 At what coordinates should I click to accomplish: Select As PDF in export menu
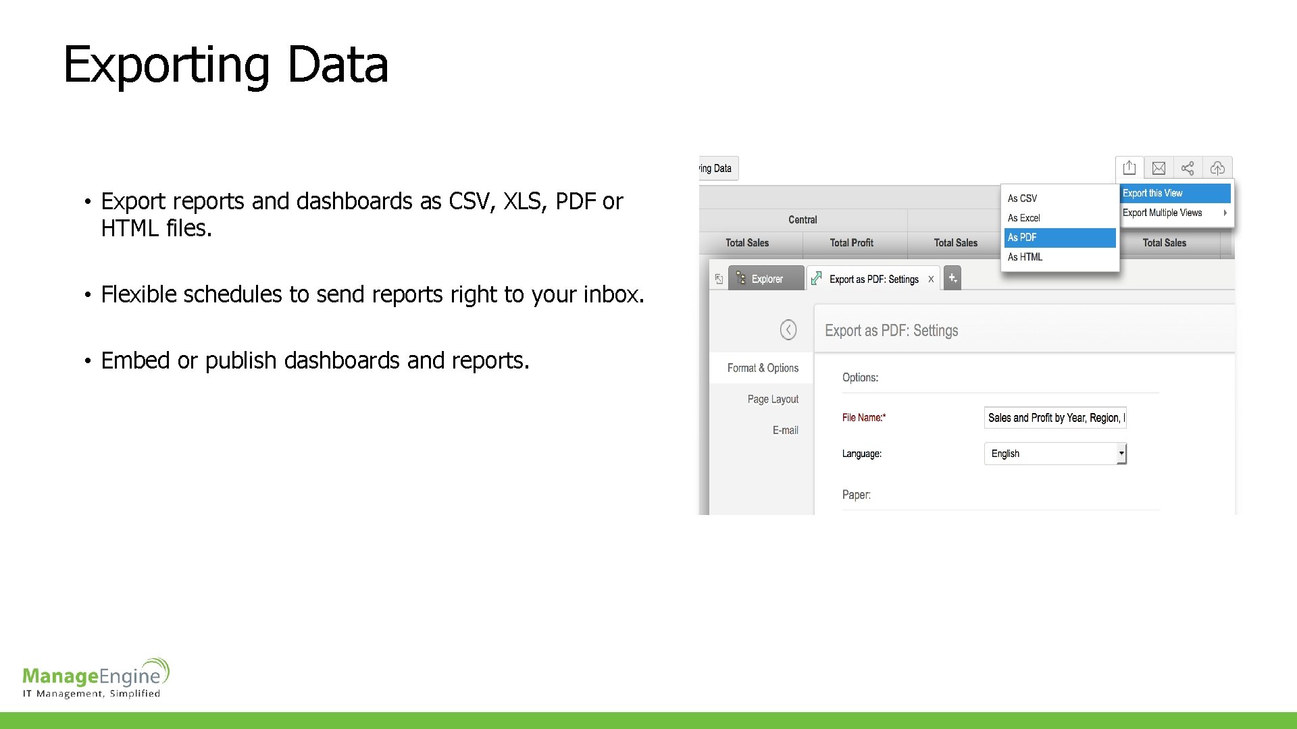(1022, 238)
